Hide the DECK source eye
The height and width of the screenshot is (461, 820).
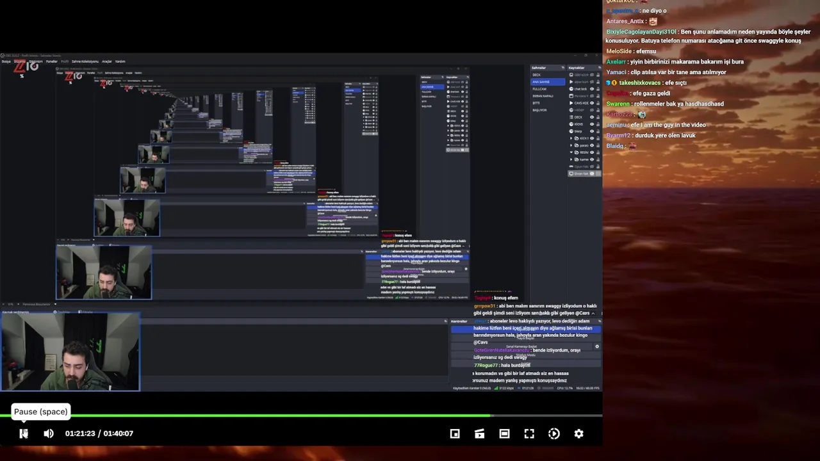tap(592, 117)
